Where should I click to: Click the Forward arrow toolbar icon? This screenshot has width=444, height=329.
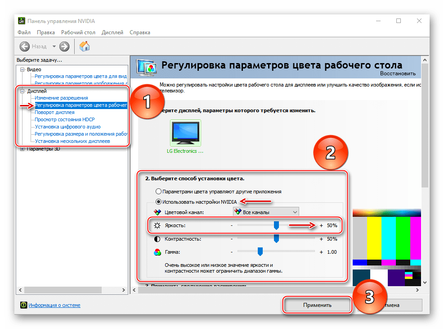coord(64,46)
